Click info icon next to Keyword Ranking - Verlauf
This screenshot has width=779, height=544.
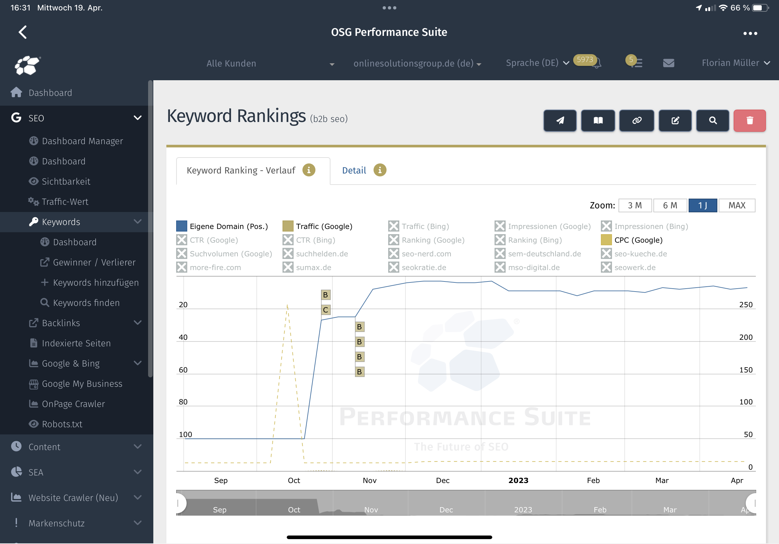(309, 170)
